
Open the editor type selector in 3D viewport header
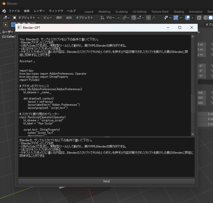pyautogui.click(x=6, y=18)
